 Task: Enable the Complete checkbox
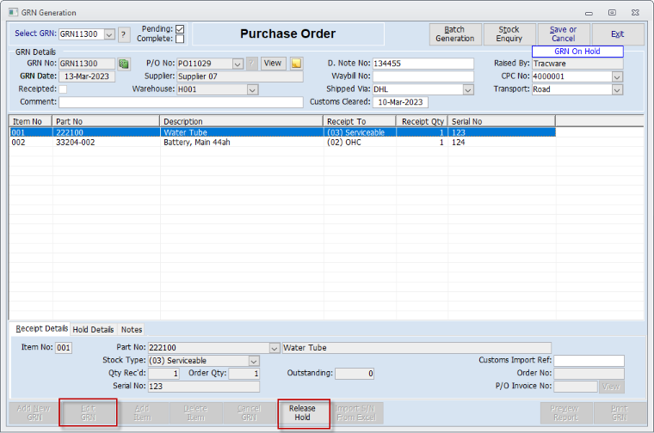click(x=180, y=39)
